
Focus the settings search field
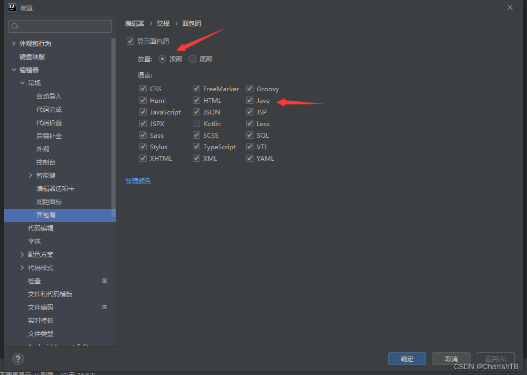click(60, 26)
